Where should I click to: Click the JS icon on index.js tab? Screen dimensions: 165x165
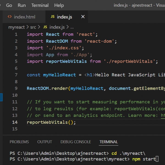tap(53, 17)
